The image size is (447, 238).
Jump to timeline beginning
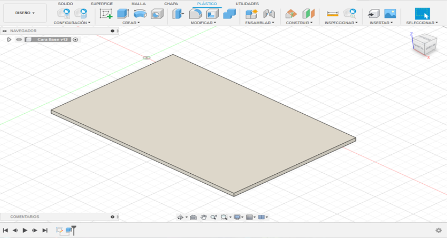[5, 230]
